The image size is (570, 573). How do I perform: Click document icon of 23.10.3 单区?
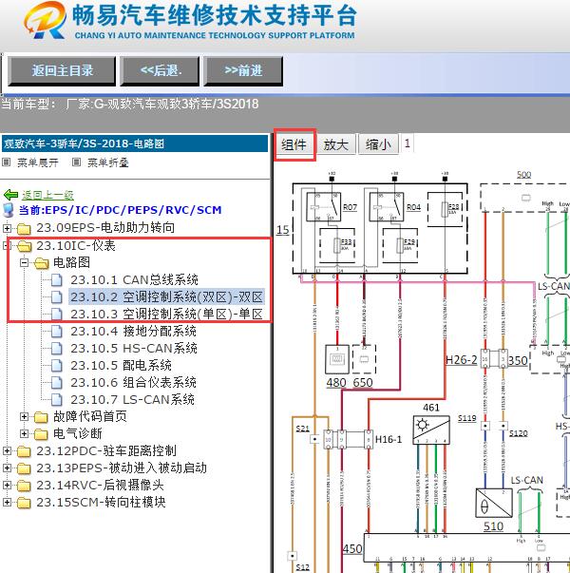pos(57,315)
